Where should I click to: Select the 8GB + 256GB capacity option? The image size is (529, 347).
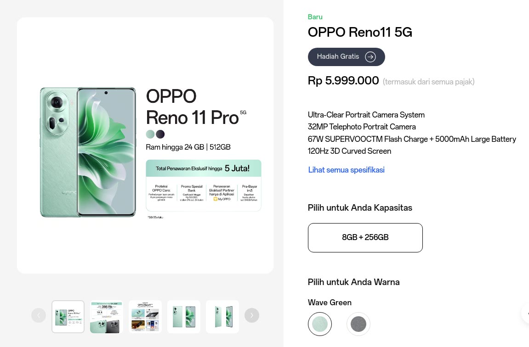(x=365, y=238)
